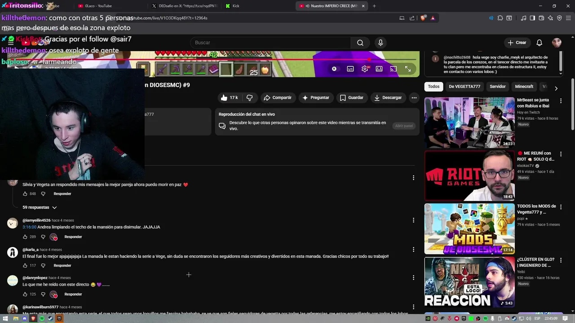Open the Riot Games video thumbnail
Screen dimensions: 575x323
pos(469,175)
